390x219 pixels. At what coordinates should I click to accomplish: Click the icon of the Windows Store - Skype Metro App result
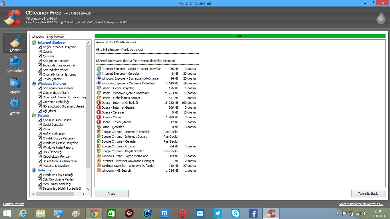point(99,156)
